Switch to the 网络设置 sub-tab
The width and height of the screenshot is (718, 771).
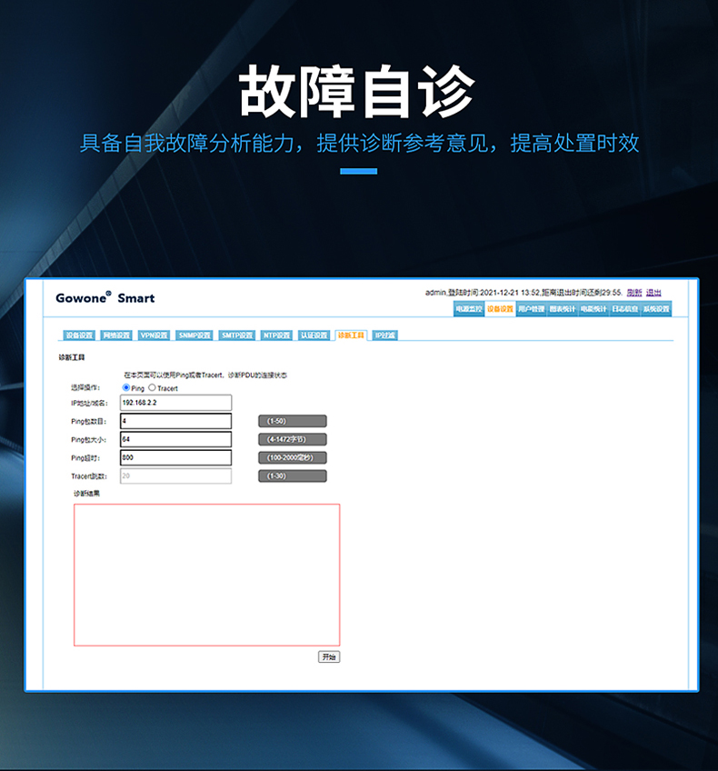[x=116, y=335]
